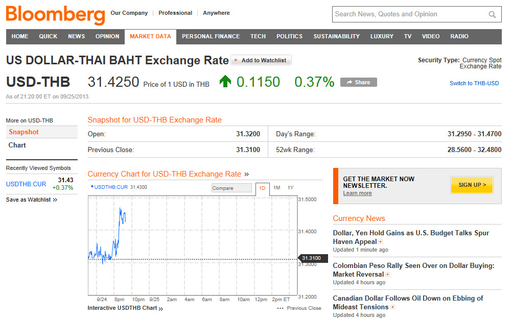Click Currency News heading
The height and width of the screenshot is (320, 512).
click(x=359, y=218)
